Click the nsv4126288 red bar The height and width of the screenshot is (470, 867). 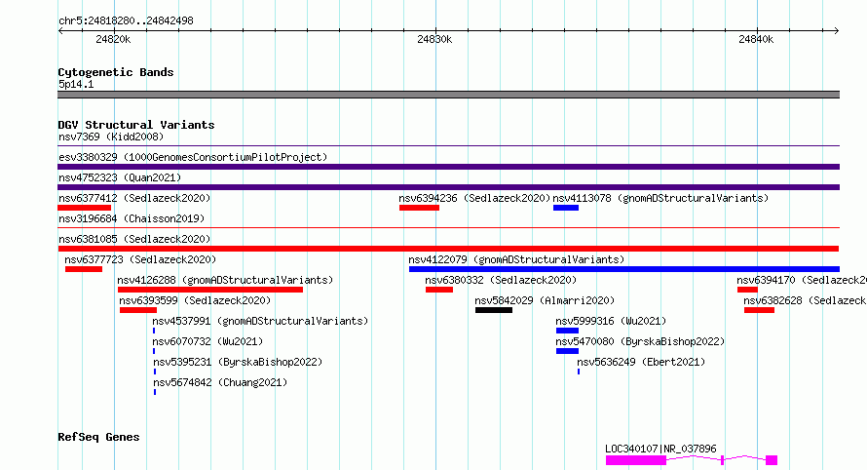pyautogui.click(x=210, y=290)
